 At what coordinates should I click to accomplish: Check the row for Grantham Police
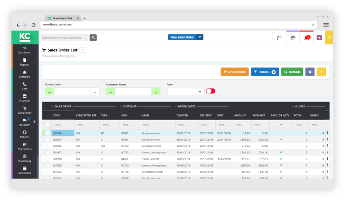point(47,146)
